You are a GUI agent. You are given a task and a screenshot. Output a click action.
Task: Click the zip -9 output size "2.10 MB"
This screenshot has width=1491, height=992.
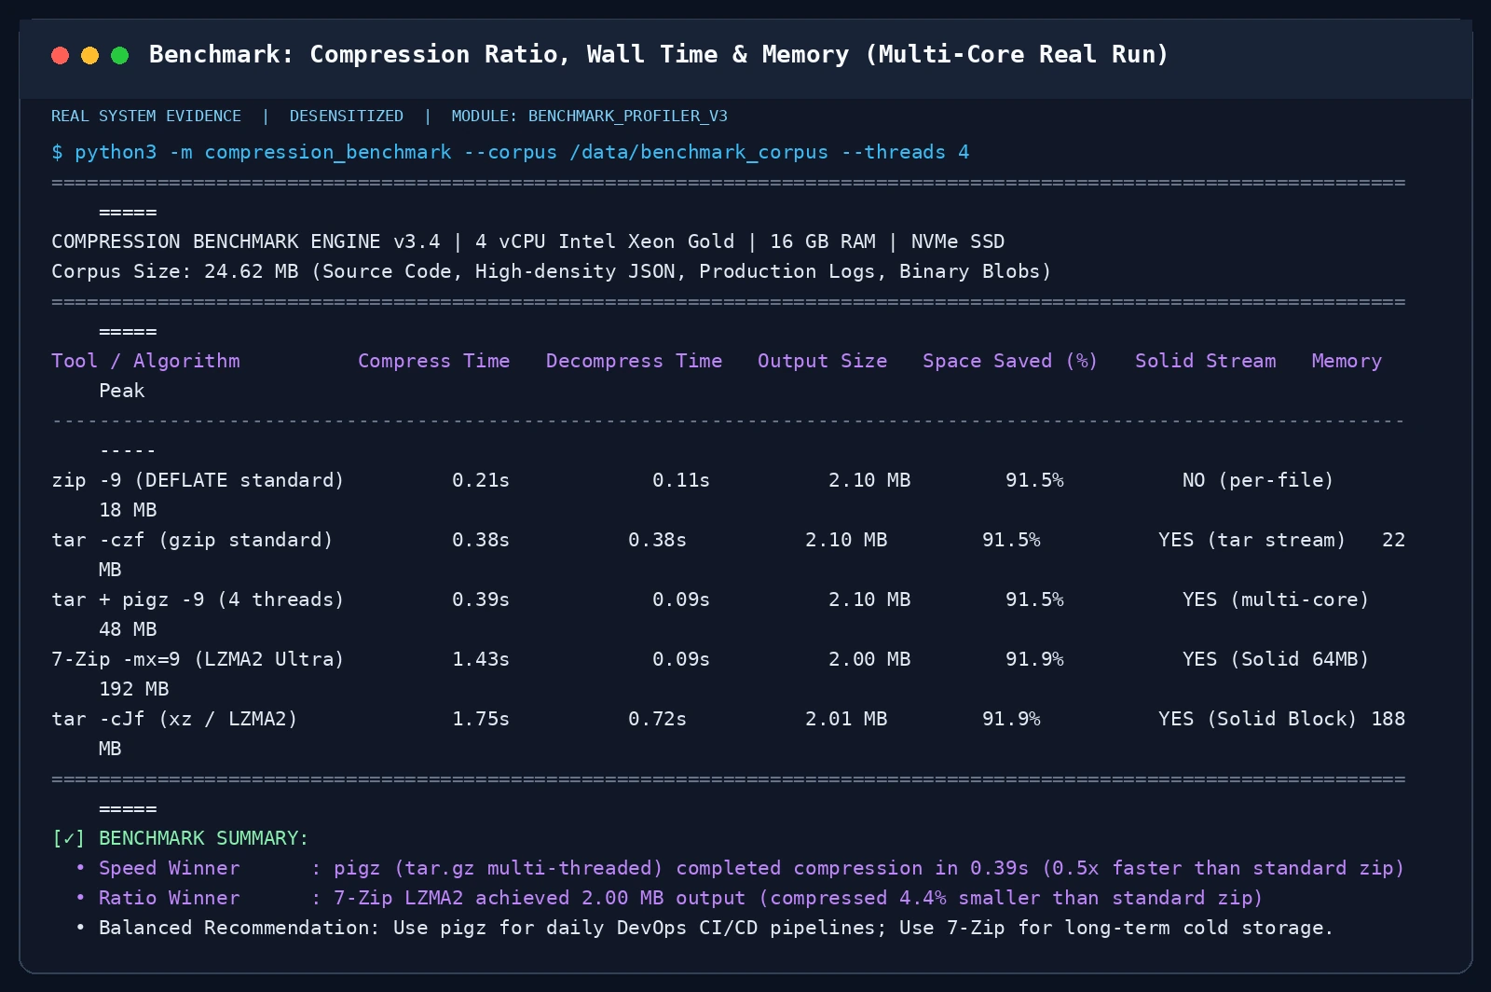[x=869, y=480]
